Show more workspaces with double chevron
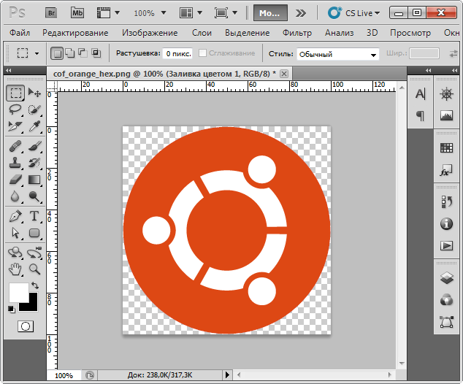Screen dimensions: 463x384 point(301,13)
